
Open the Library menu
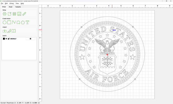click(12, 4)
